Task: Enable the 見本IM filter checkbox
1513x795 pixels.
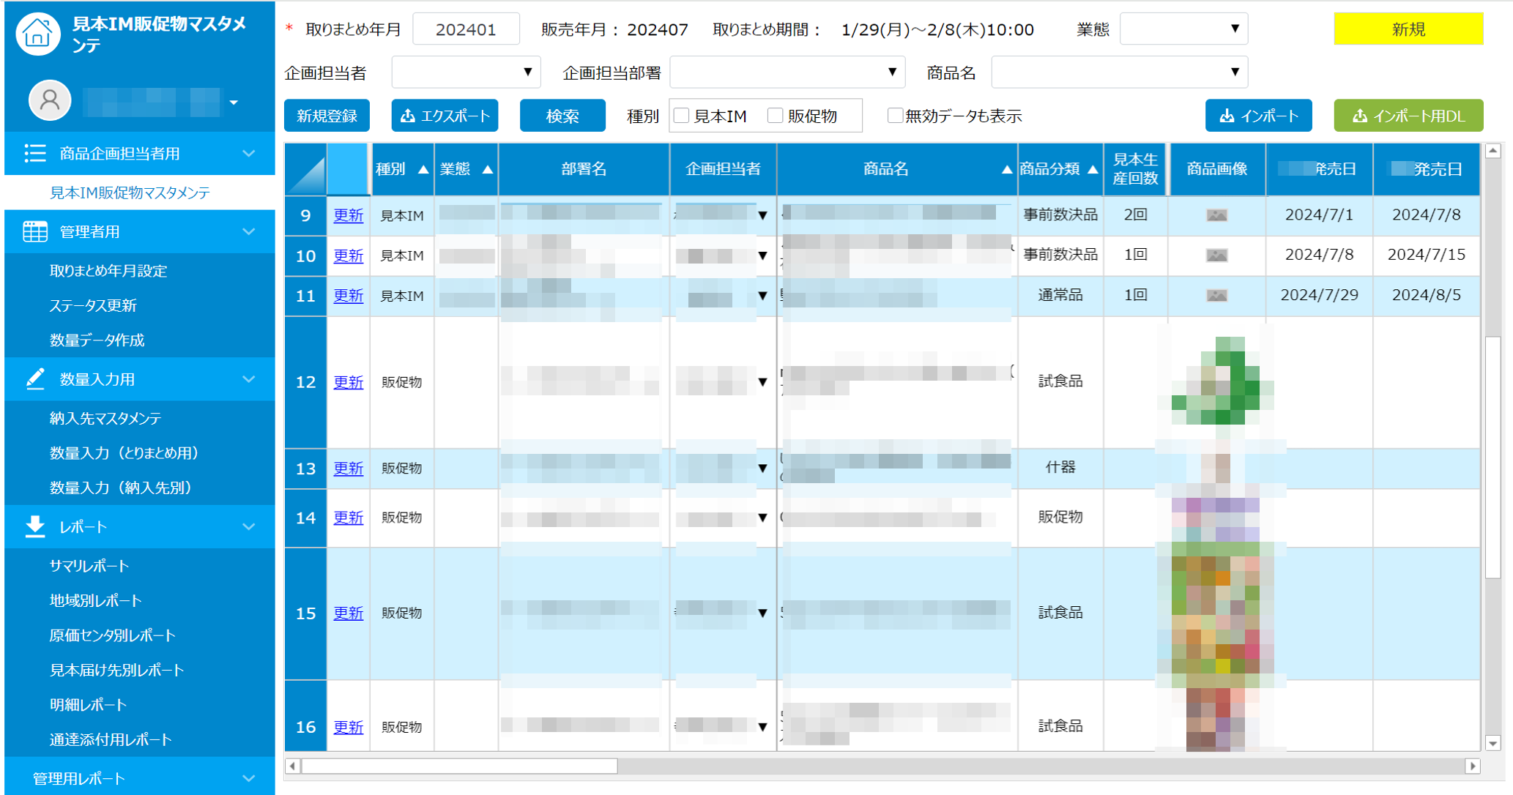Action: 682,115
